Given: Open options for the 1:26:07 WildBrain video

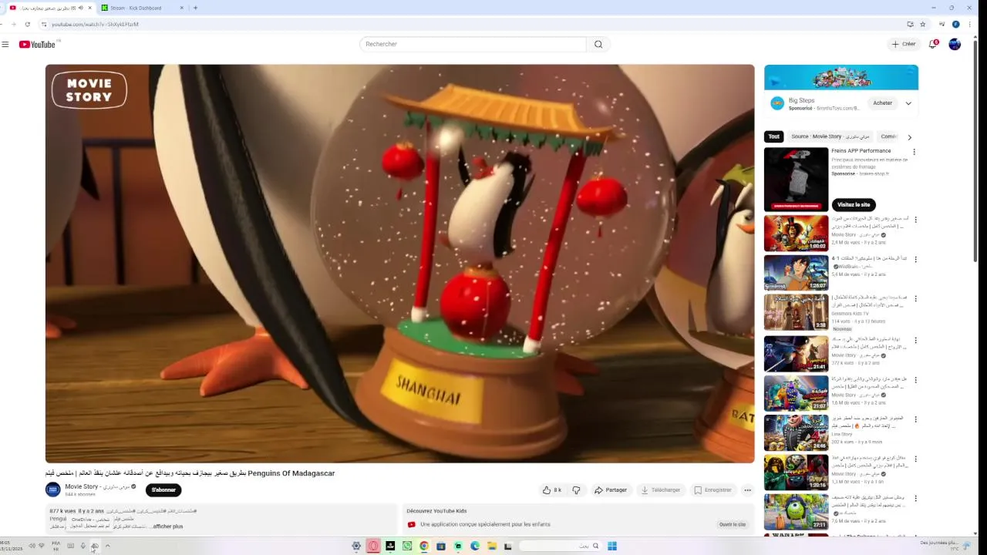Looking at the screenshot, I should point(915,259).
